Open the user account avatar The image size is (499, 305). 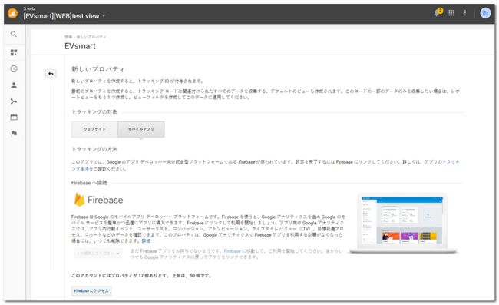click(485, 13)
